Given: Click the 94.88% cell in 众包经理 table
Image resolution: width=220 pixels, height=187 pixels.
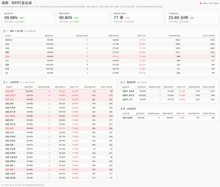Looking at the screenshot, I should point(62,95).
